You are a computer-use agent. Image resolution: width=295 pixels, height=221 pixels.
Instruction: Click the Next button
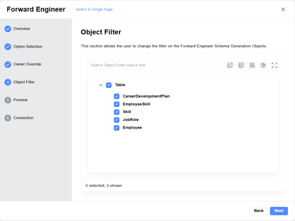[x=279, y=211]
